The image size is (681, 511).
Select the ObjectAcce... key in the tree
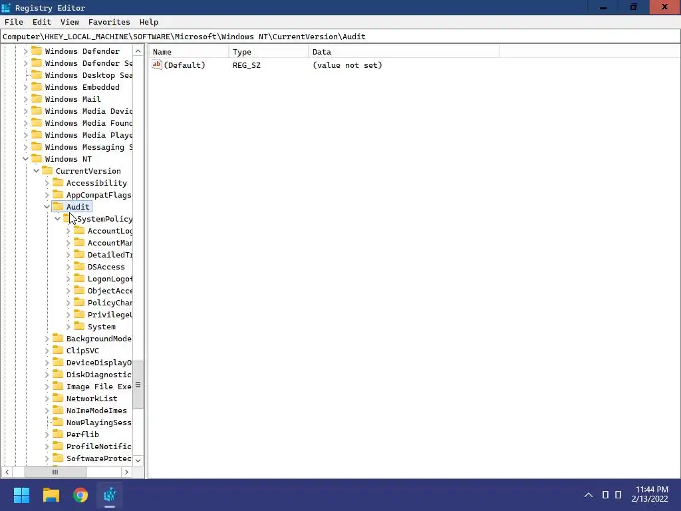(x=110, y=291)
